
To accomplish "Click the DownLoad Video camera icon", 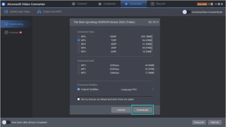I will 6,12.
